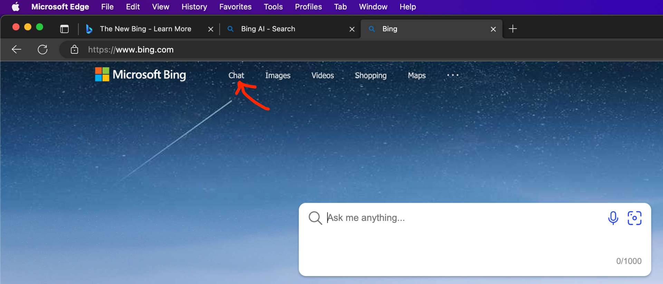Open the Window menu
This screenshot has width=663, height=284.
coord(373,7)
